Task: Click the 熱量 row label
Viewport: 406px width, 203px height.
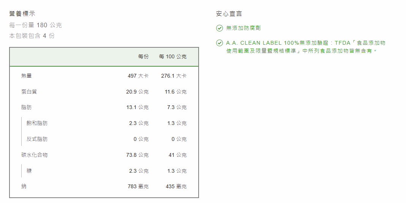Action: 27,76
